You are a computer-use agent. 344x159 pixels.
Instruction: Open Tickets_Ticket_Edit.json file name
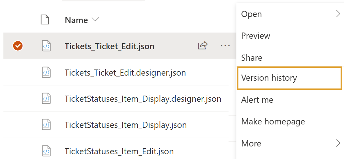(109, 46)
